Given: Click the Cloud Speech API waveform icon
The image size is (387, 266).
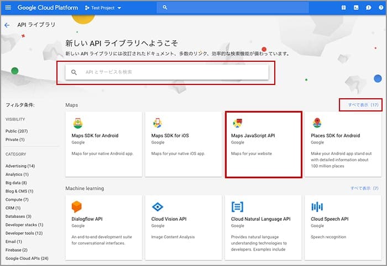Looking at the screenshot, I should click(317, 207).
